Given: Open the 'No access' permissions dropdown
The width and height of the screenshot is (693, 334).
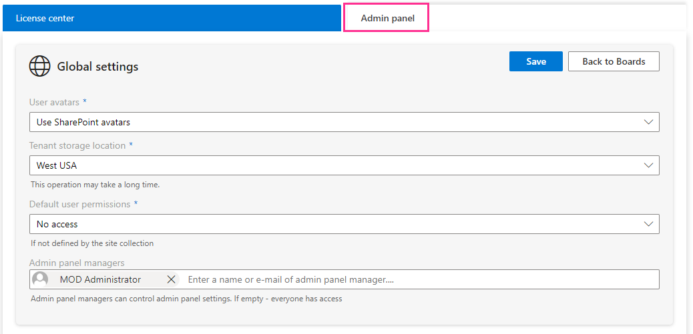Looking at the screenshot, I should 334,224.
